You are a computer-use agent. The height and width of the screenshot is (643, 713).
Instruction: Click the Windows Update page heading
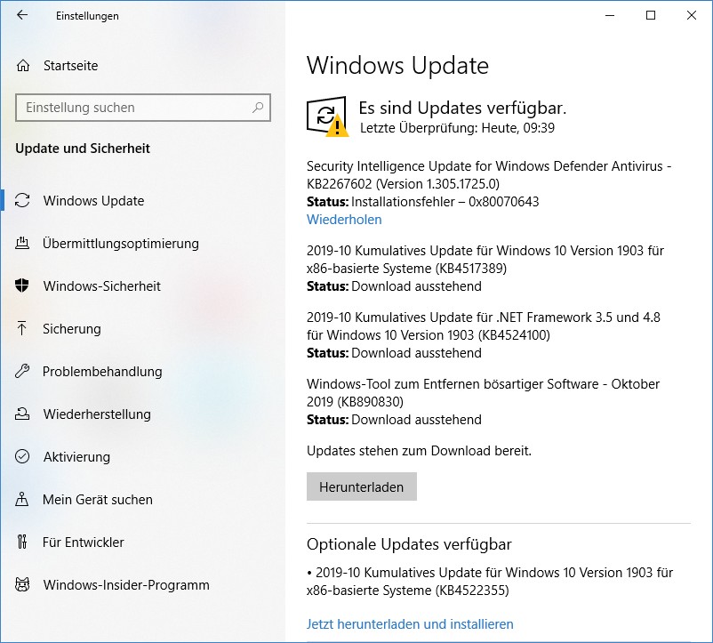pos(398,65)
